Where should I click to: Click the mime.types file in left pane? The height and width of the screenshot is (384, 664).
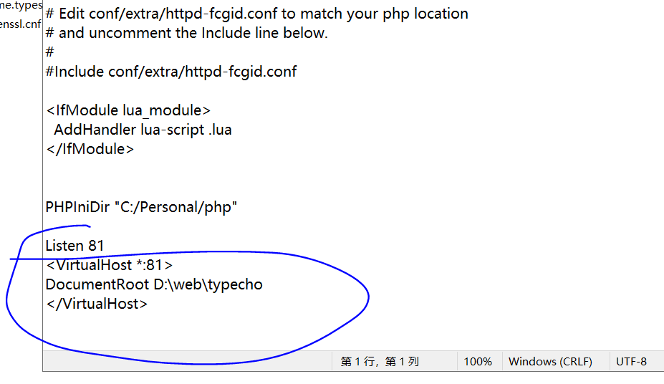[21, 6]
